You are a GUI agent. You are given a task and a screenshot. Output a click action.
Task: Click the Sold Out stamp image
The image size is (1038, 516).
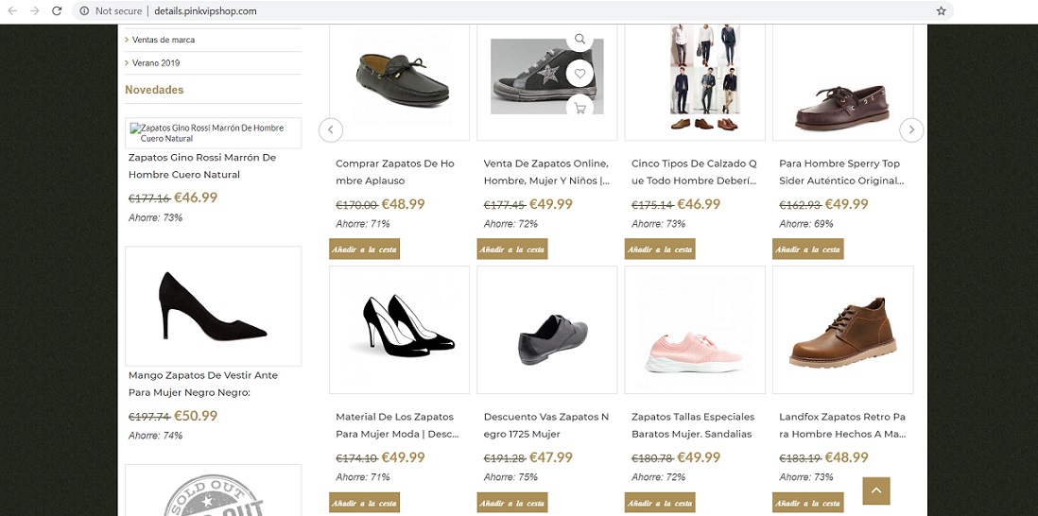click(213, 490)
